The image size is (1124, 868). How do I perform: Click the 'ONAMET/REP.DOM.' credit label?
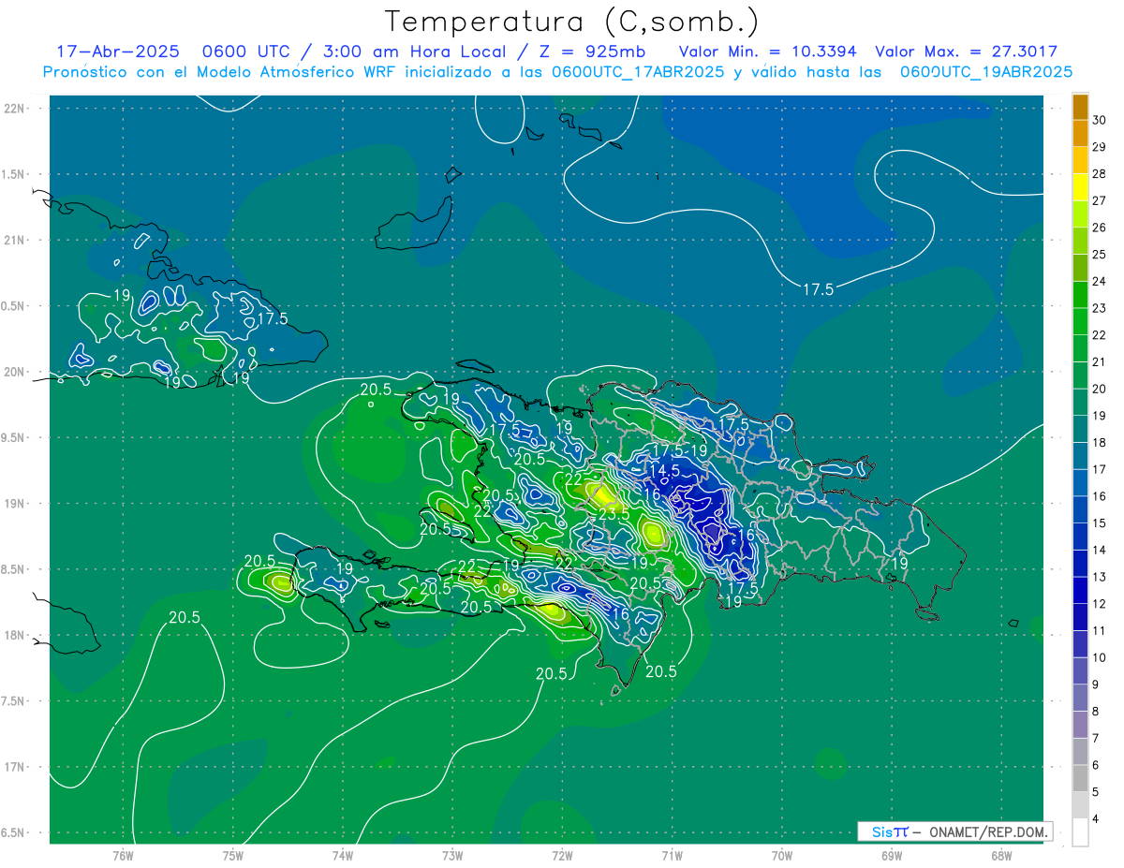coord(988,831)
